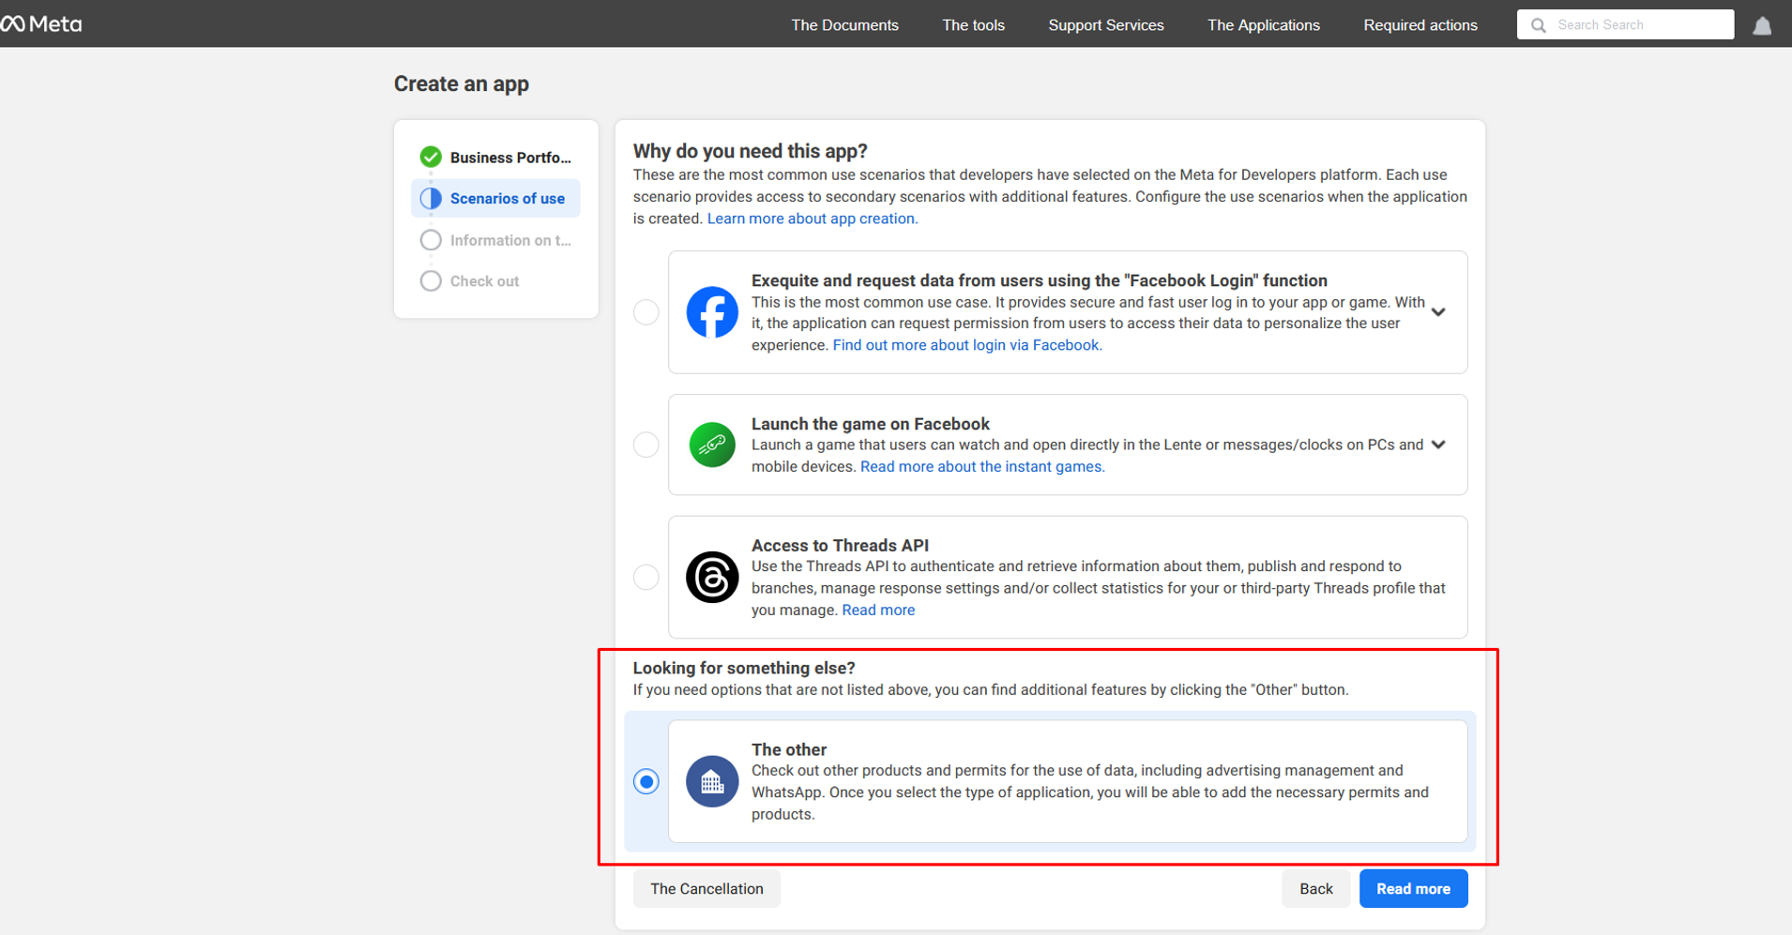Open The Documents menu
Image resolution: width=1792 pixels, height=935 pixels.
coord(844,25)
